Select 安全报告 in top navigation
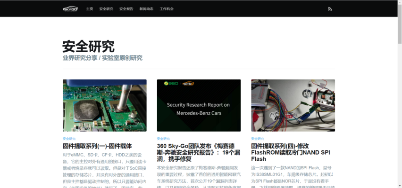402x188 pixels. [126, 8]
